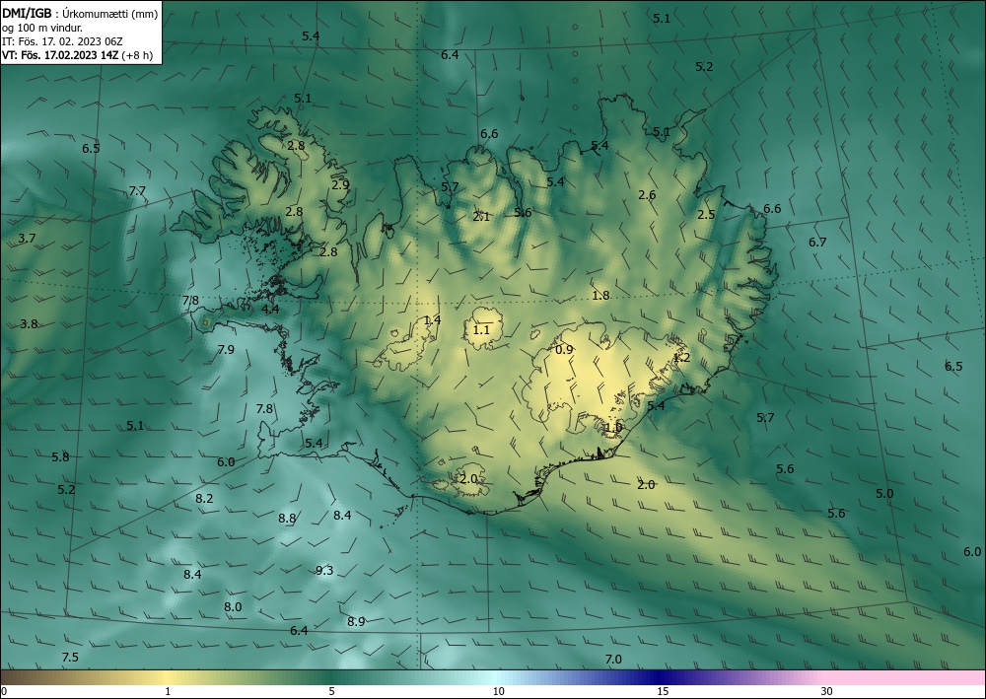Select the '10' label on the color scale
Image resolution: width=986 pixels, height=699 pixels.
(498, 691)
